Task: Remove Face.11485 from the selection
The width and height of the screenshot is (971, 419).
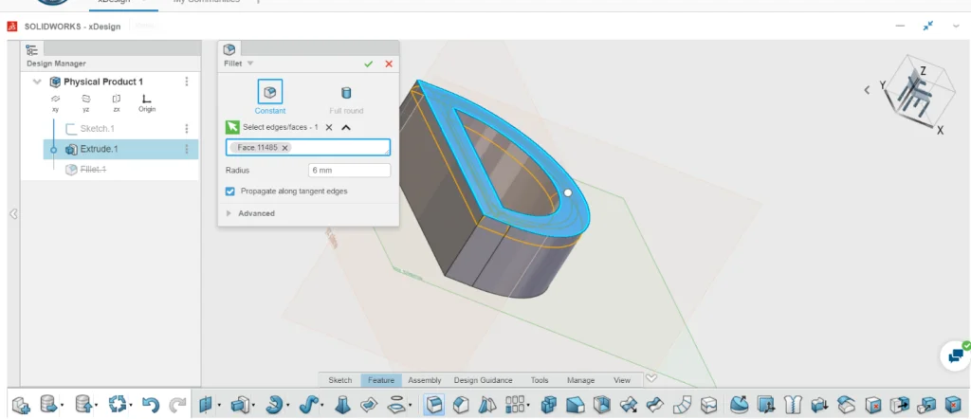Action: 284,148
